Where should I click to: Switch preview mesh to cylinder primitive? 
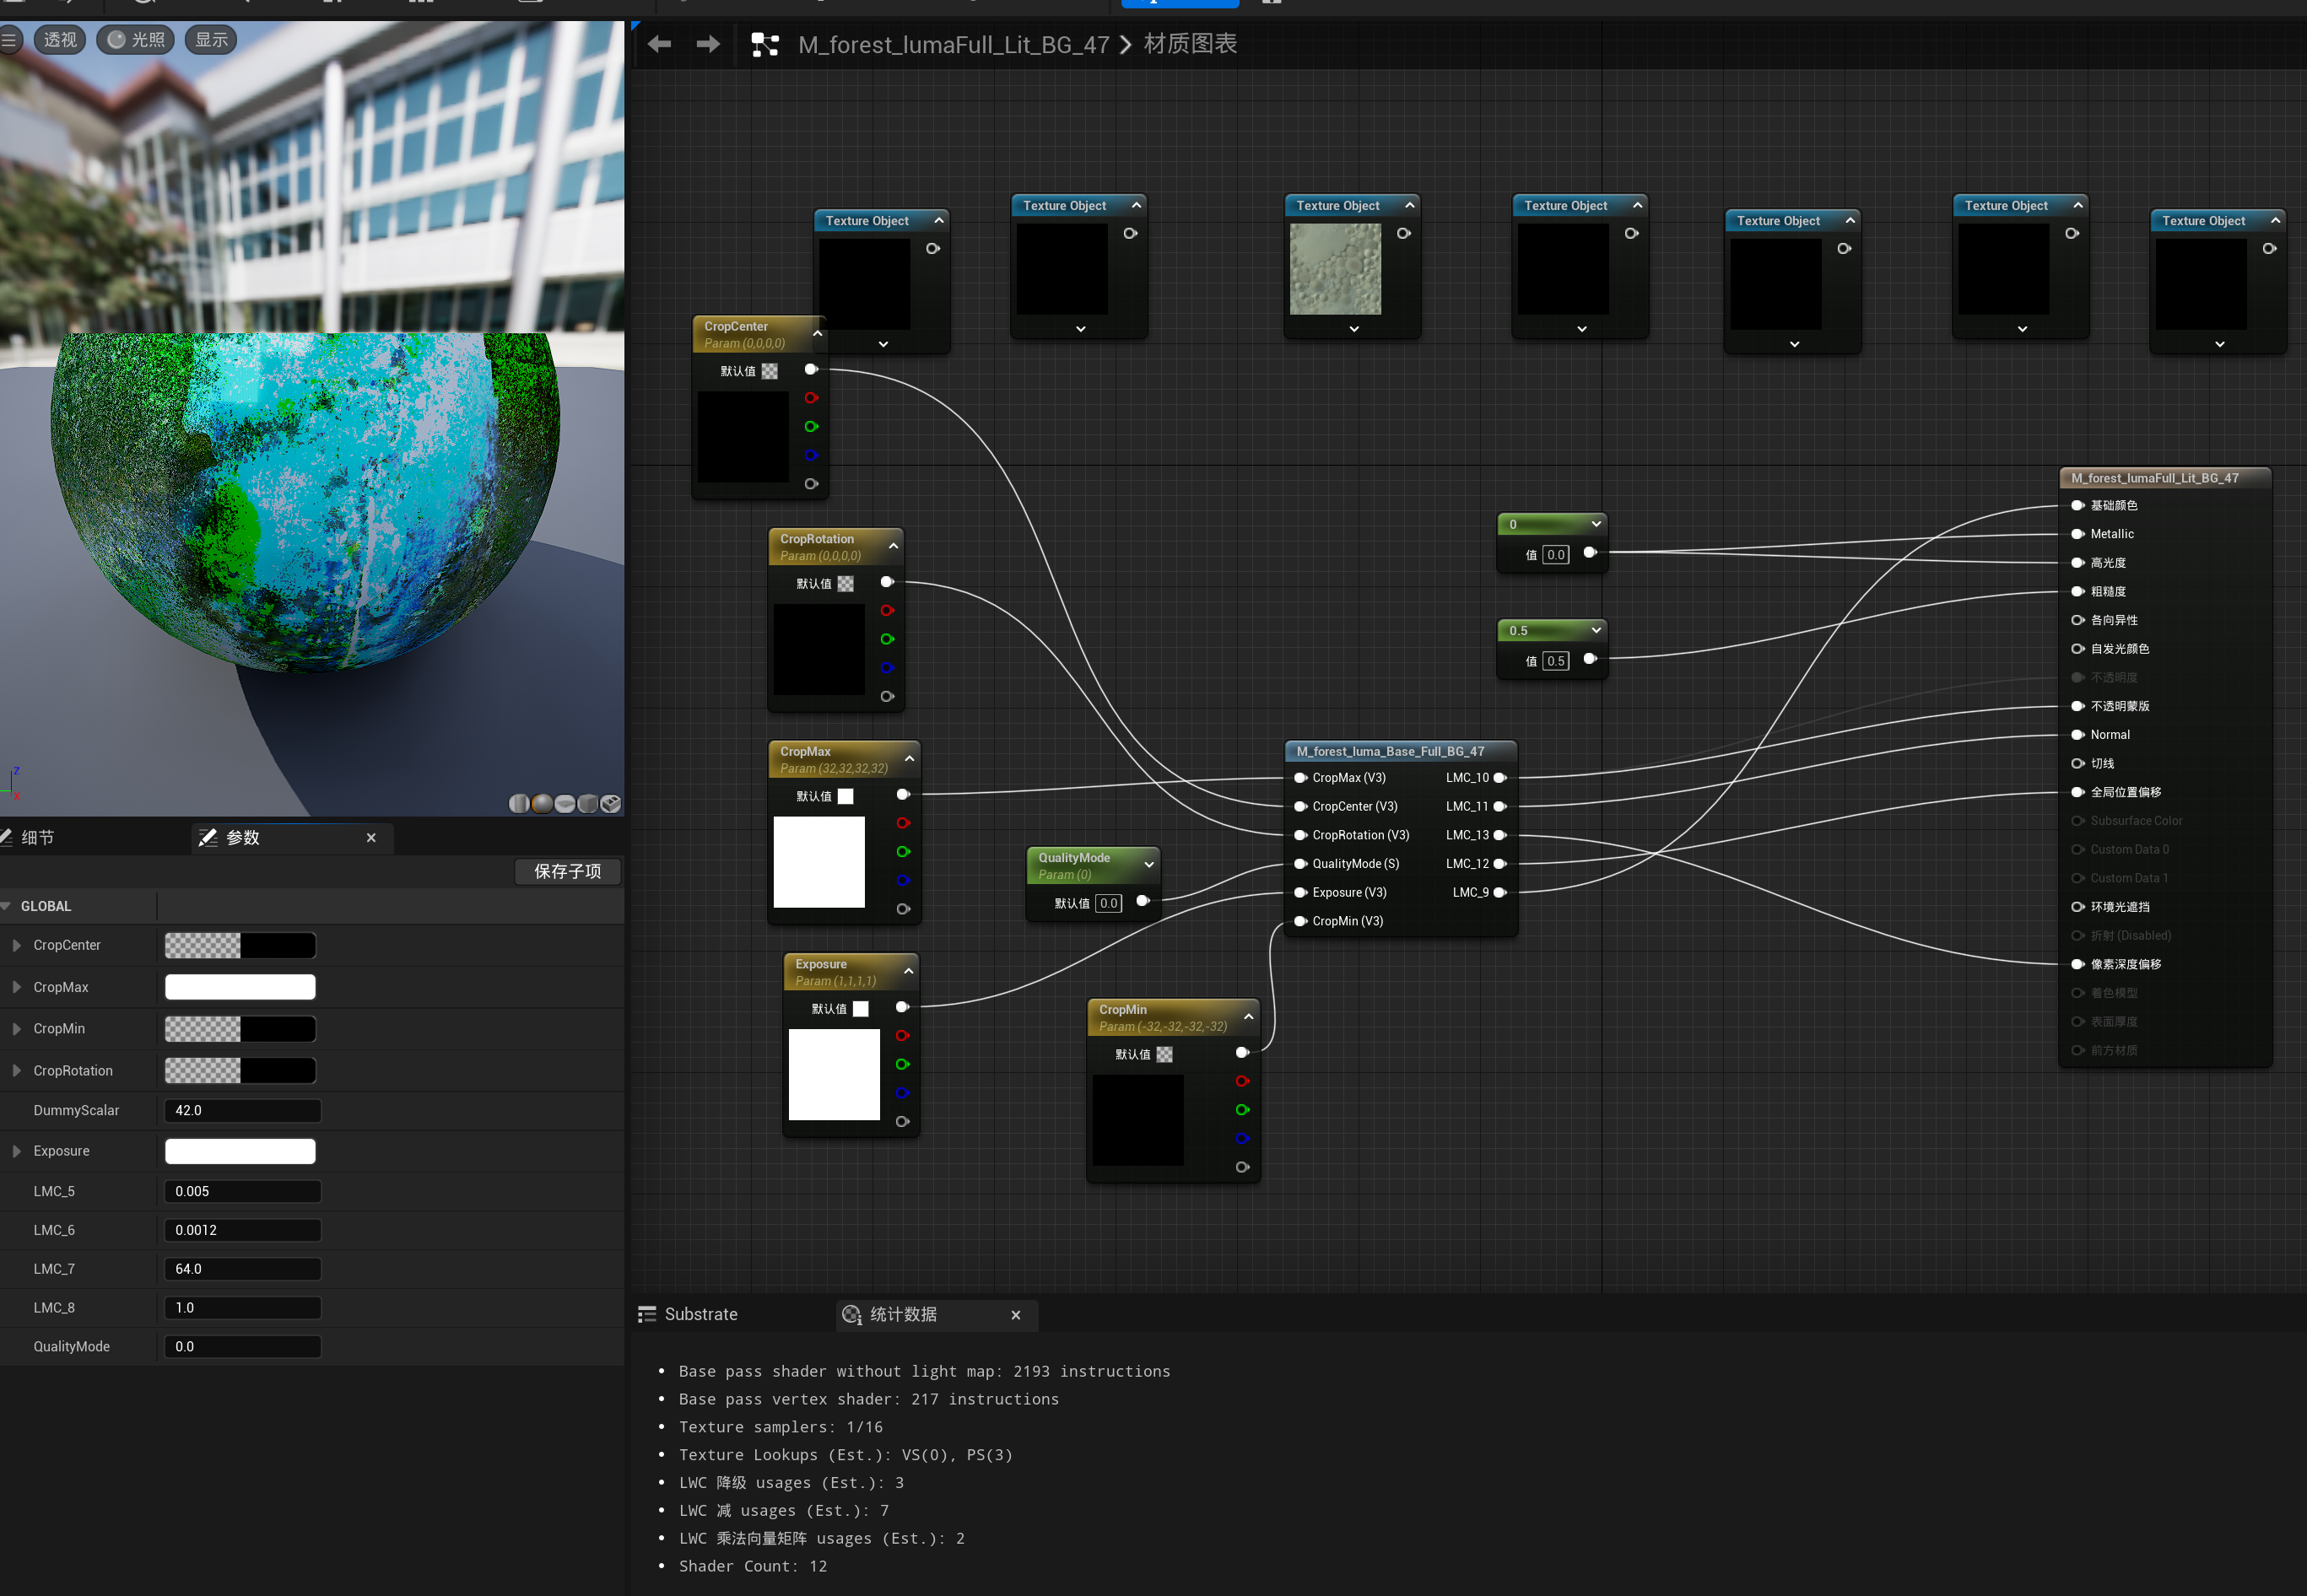point(519,803)
